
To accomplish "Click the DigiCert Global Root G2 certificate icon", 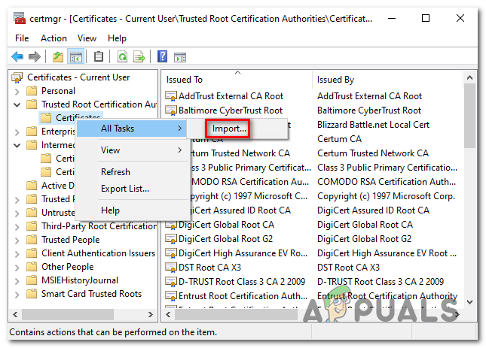I will click(x=171, y=239).
